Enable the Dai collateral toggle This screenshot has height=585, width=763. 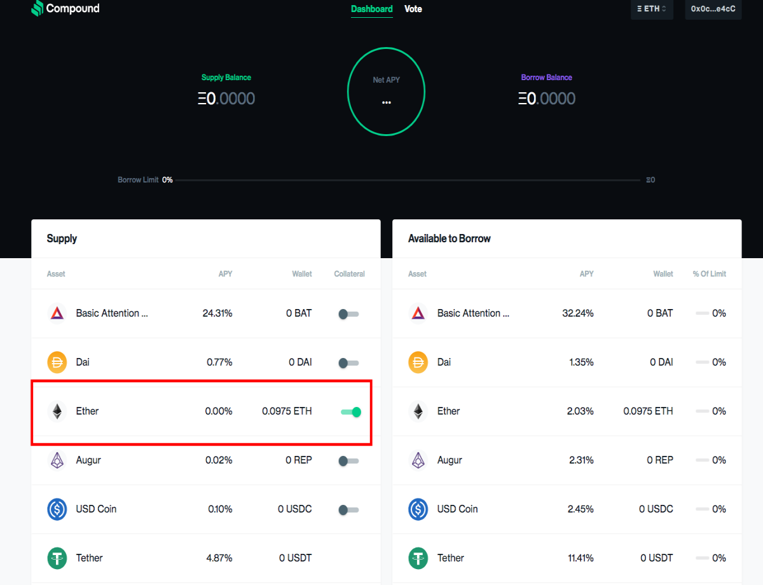[348, 362]
